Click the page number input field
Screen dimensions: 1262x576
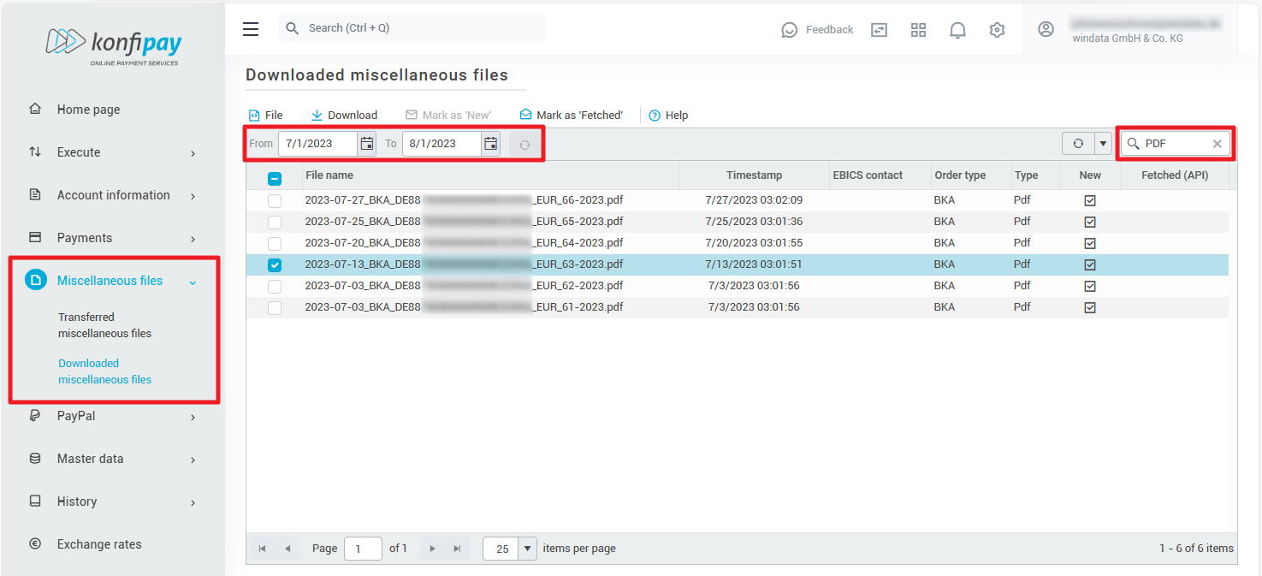(x=363, y=549)
